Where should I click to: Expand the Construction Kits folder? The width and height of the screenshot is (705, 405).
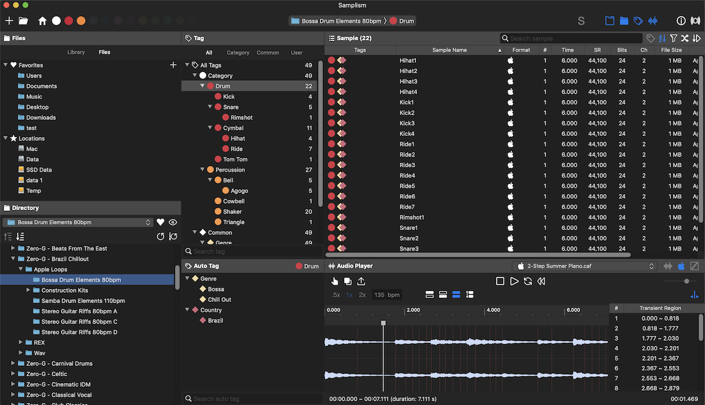(x=28, y=290)
